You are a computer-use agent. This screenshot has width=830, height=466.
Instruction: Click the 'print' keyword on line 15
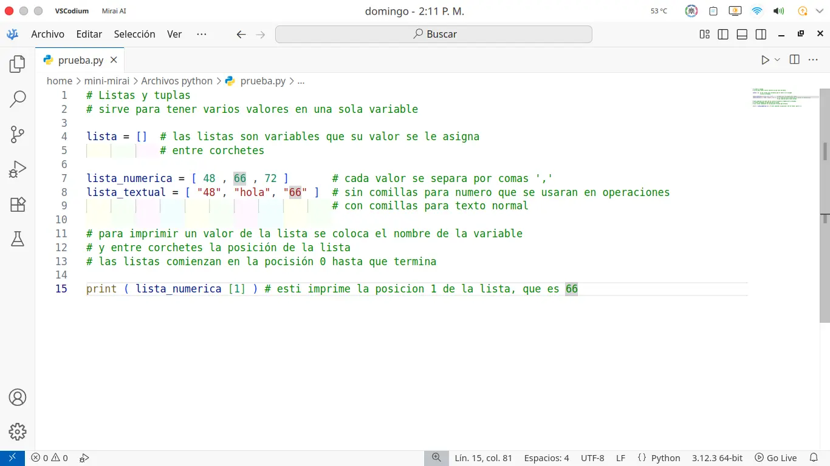tap(101, 289)
